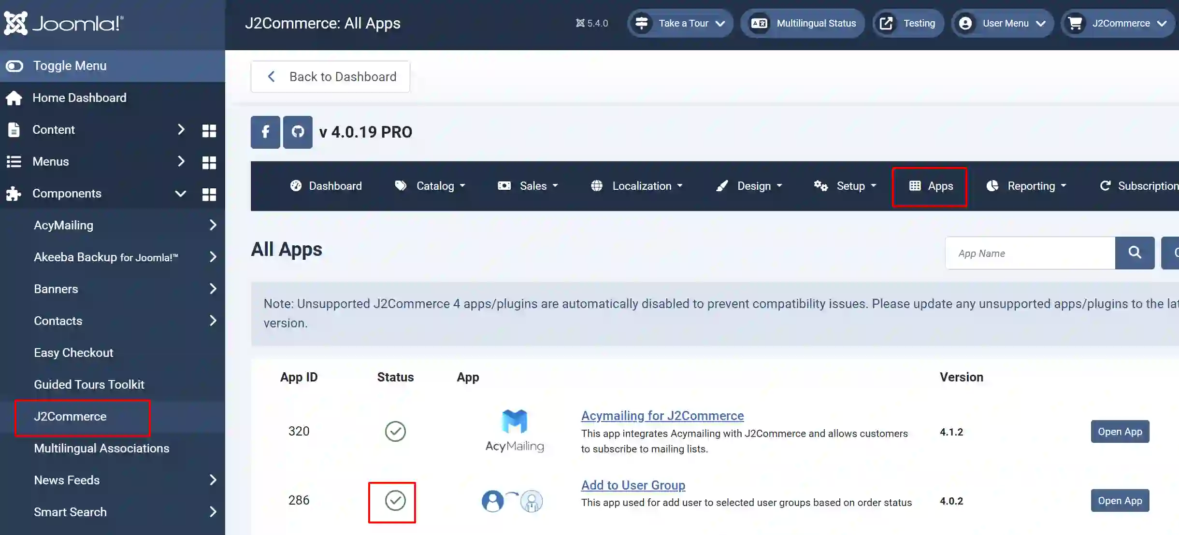Open the GitHub icon link
Screen dimensions: 1179x535
[298, 132]
